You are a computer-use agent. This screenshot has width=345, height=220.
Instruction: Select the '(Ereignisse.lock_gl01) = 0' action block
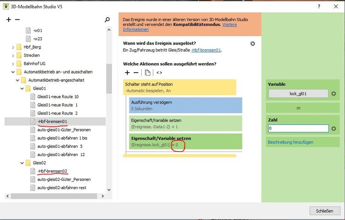click(x=185, y=141)
